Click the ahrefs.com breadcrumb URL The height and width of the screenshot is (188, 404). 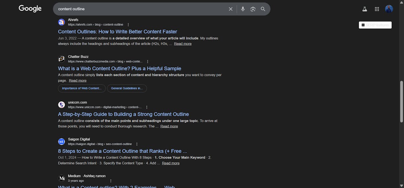click(95, 25)
